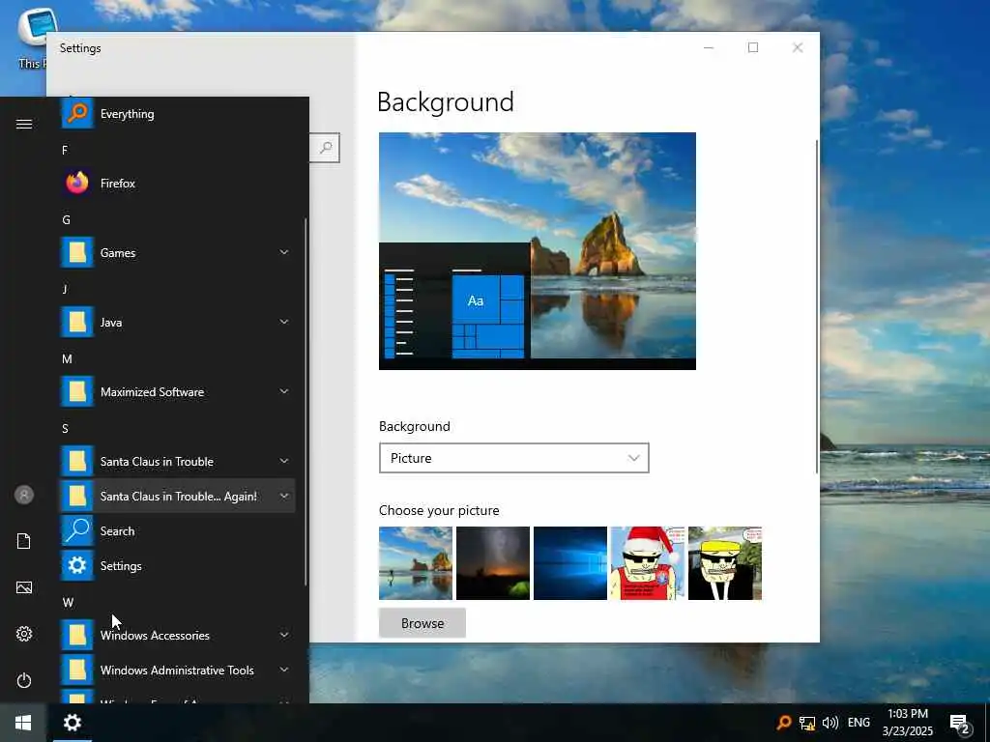This screenshot has height=742, width=990.
Task: Click the Start menu app list scrollbar
Action: [x=306, y=402]
